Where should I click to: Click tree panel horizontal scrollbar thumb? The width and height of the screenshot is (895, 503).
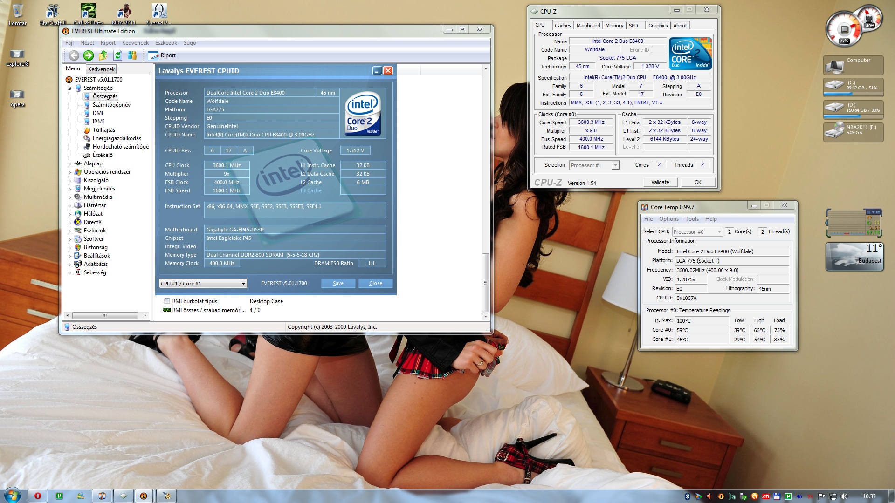(x=105, y=315)
